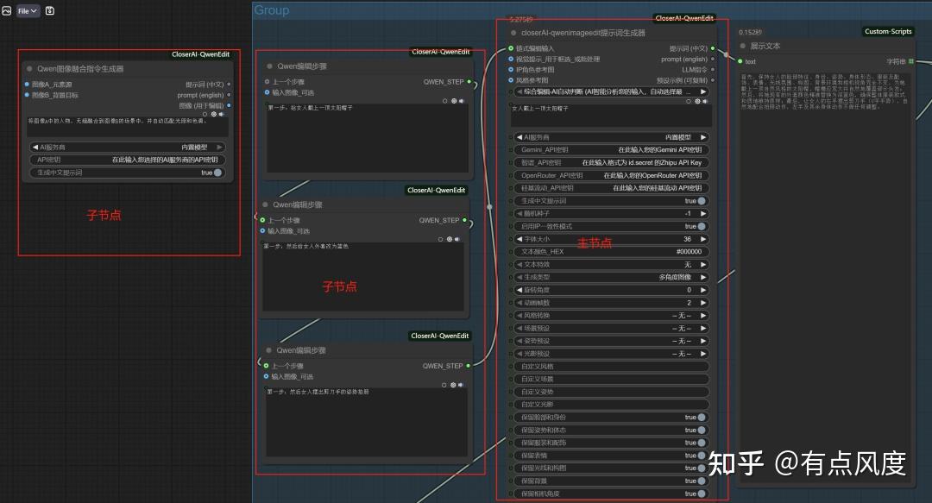This screenshot has height=503, width=932.
Task: Click title dot of Qwen编辑步骤 node with 蓝色 text
Action: [x=265, y=204]
